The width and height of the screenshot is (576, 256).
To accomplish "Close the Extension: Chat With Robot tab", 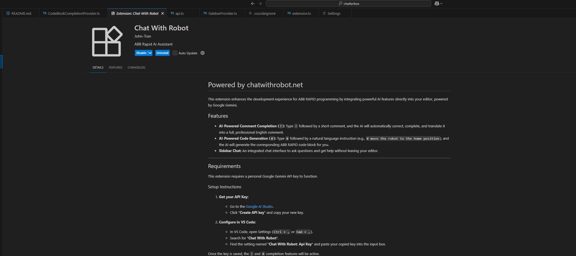I will coord(162,13).
